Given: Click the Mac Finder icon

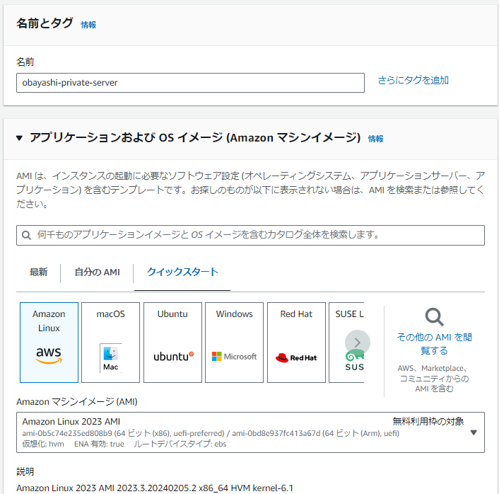Looking at the screenshot, I should click(x=110, y=353).
